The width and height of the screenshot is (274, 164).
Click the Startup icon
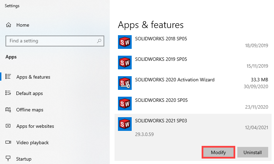pos(8,159)
